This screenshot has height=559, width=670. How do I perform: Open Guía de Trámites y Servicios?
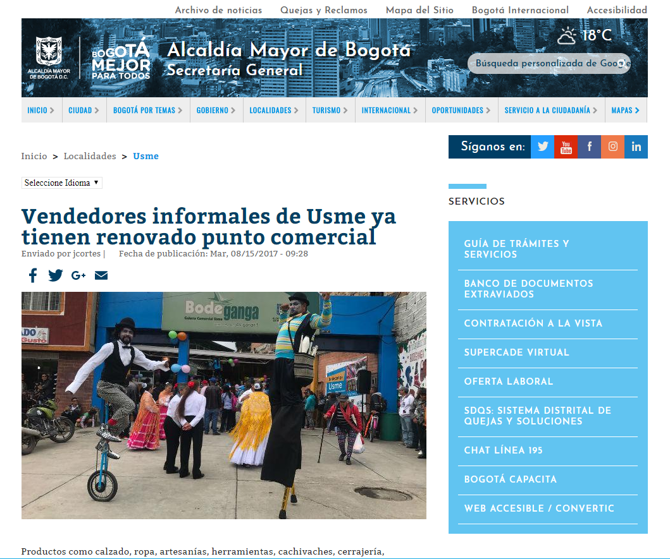tap(516, 249)
